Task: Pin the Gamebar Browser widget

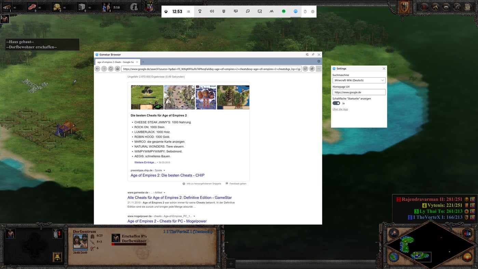Action: [x=313, y=55]
